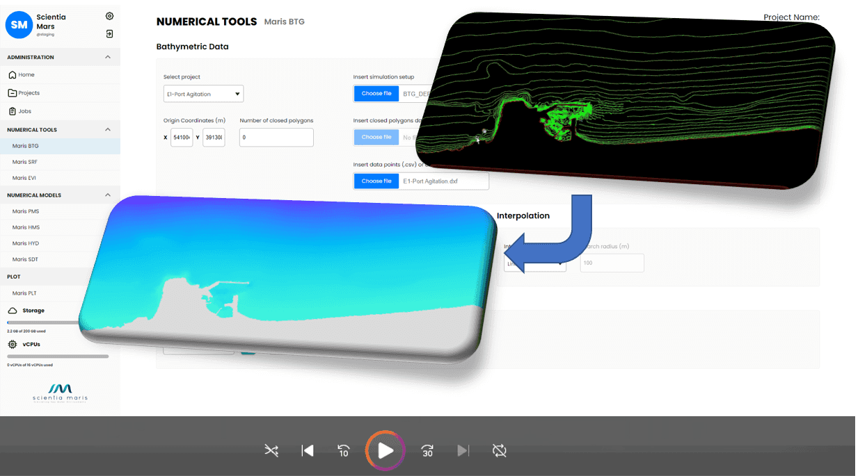Click the settings gear icon
The width and height of the screenshot is (867, 476).
click(109, 16)
